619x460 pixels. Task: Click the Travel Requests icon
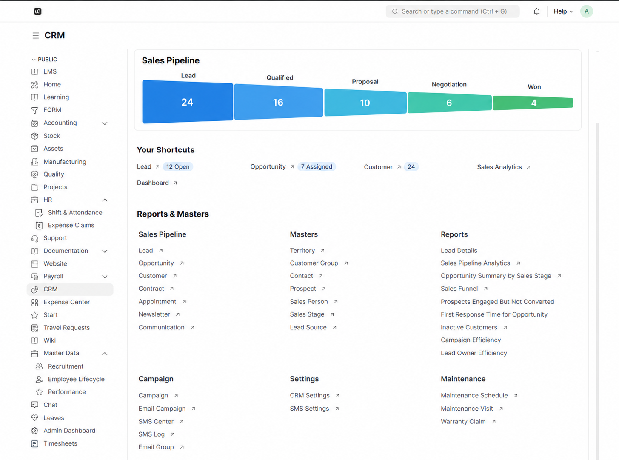pyautogui.click(x=35, y=328)
